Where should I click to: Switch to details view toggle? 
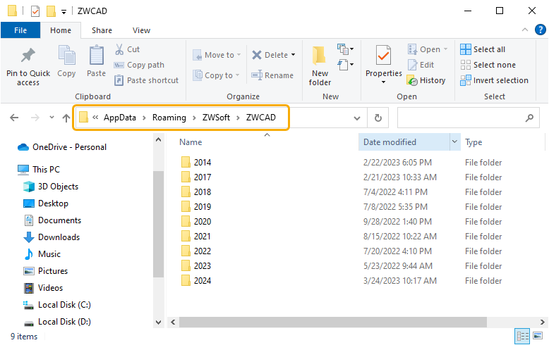[522, 337]
